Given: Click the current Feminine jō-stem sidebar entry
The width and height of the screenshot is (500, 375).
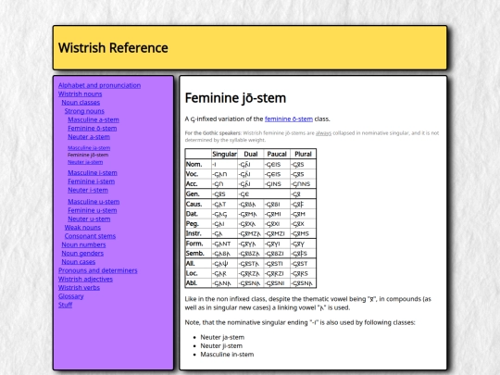Looking at the screenshot, I should (88, 155).
